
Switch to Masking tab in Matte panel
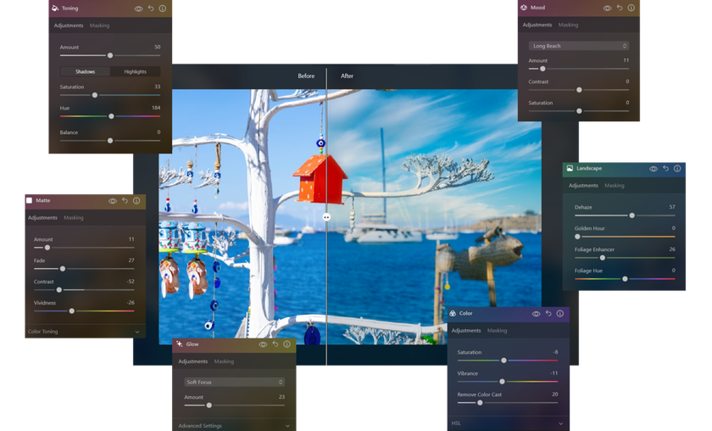(74, 218)
